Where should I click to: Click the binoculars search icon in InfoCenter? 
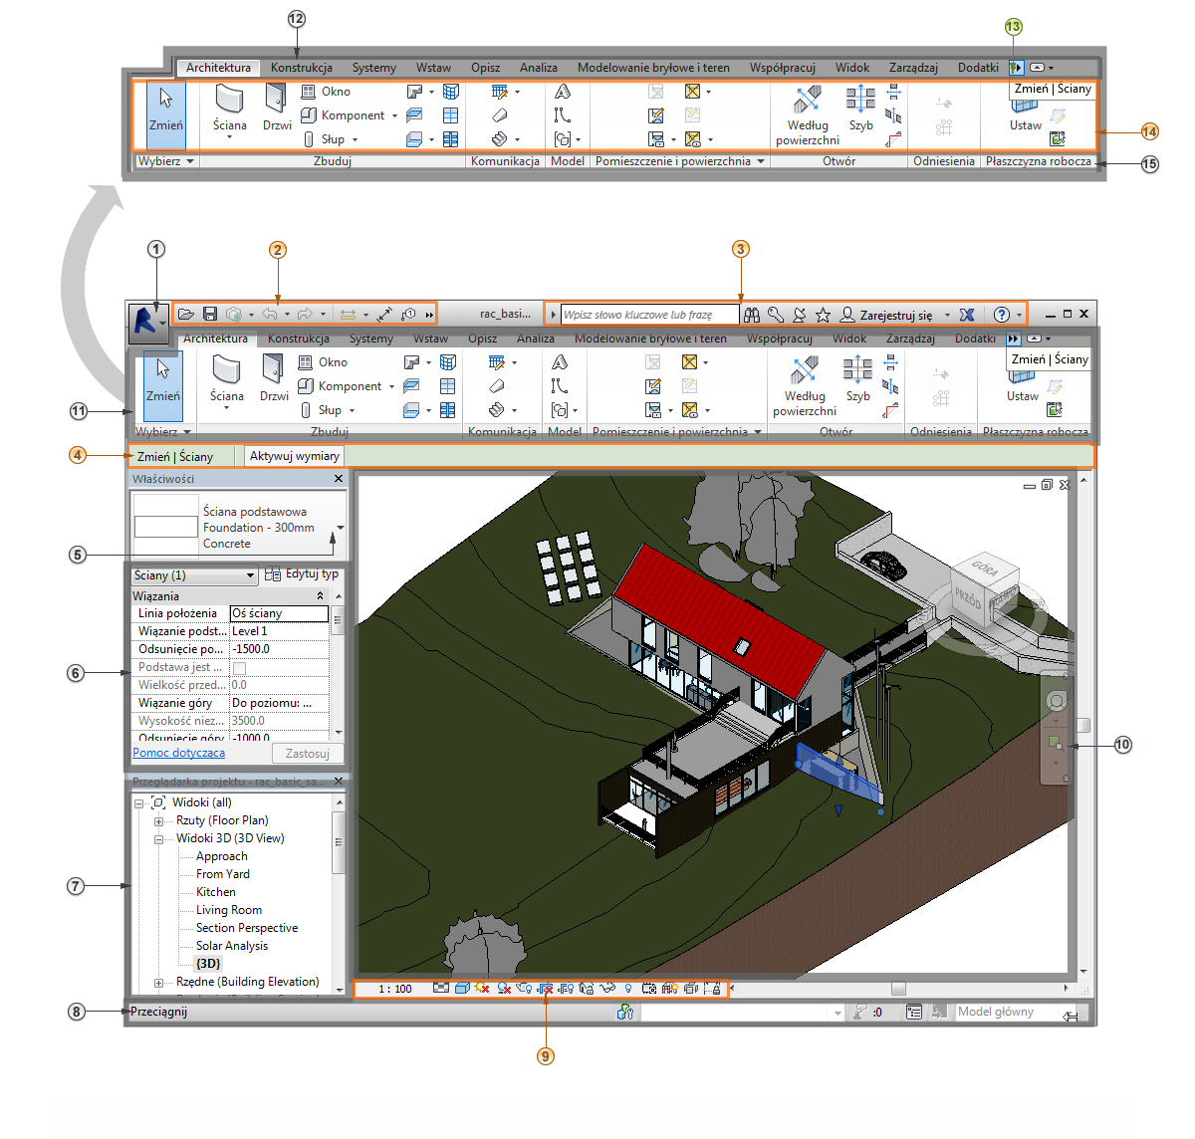pyautogui.click(x=752, y=315)
